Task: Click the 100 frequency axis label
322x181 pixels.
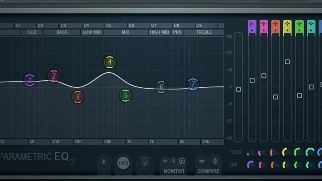Action: 55,142
